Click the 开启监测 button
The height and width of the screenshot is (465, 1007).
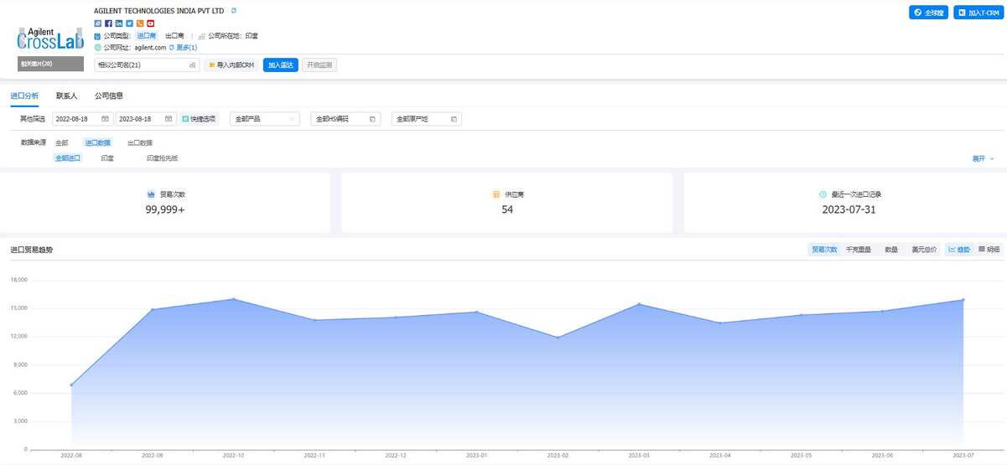pyautogui.click(x=319, y=65)
